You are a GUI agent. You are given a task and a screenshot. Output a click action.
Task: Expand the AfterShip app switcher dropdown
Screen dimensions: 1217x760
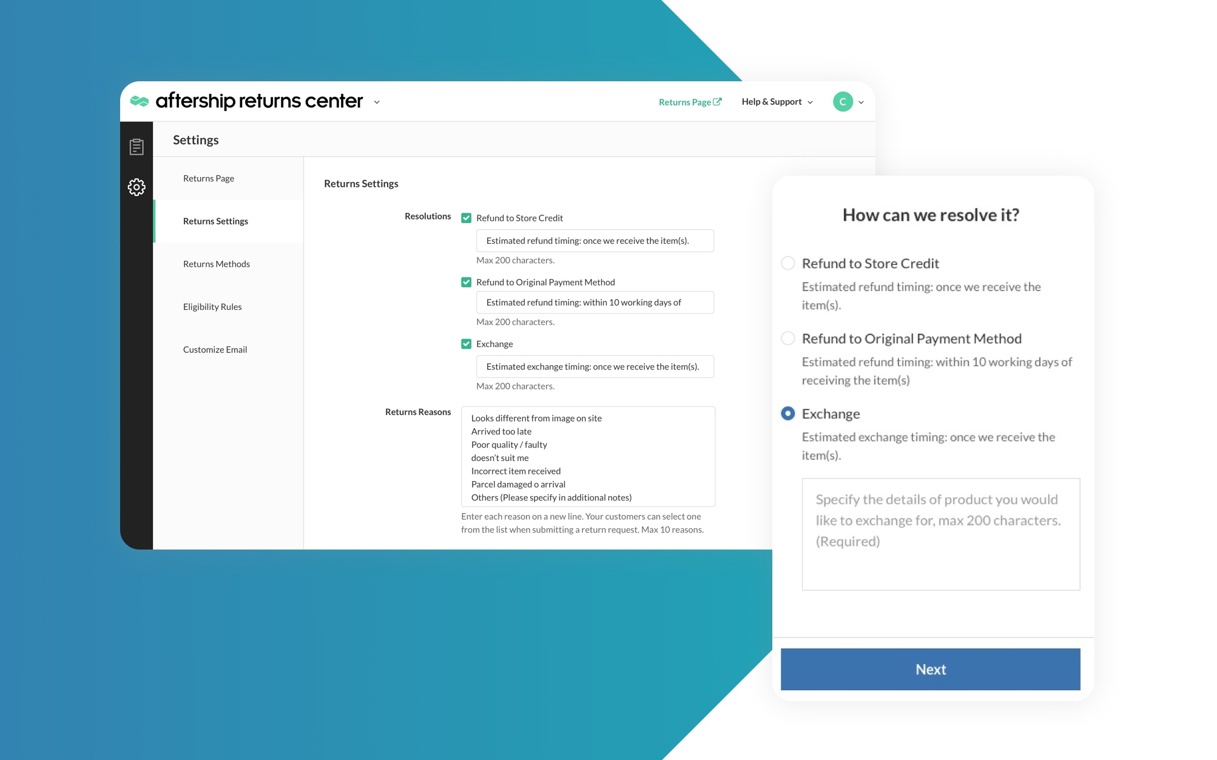tap(378, 101)
